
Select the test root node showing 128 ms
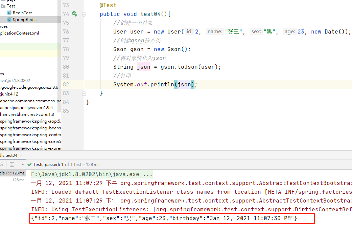(x=13, y=173)
